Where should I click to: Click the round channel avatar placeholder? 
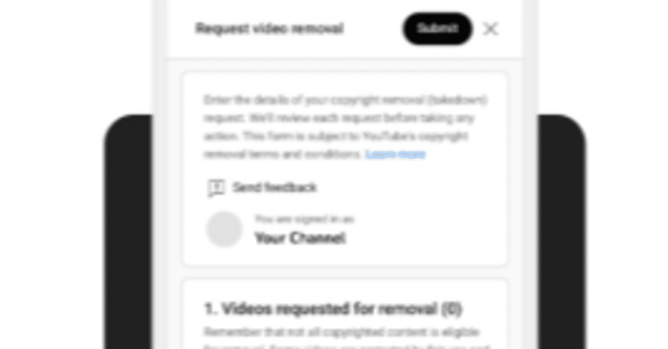tap(224, 229)
